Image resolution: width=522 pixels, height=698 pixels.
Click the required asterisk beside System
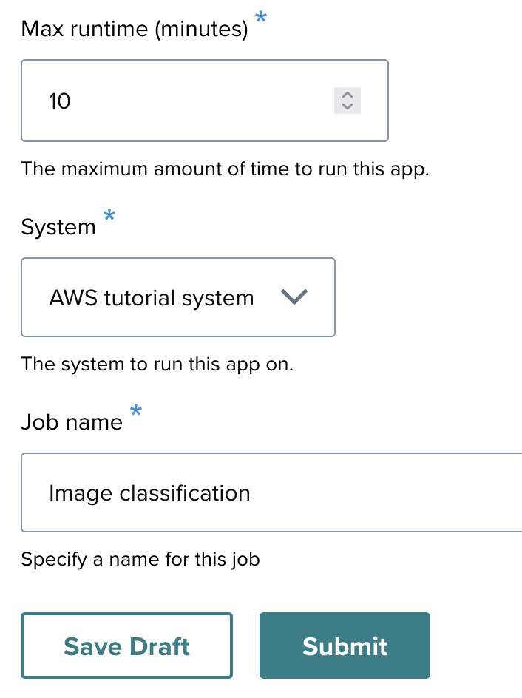tap(109, 216)
